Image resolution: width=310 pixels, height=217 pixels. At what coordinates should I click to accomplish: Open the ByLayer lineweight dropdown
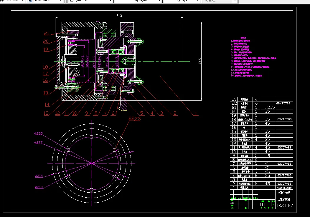182,1
